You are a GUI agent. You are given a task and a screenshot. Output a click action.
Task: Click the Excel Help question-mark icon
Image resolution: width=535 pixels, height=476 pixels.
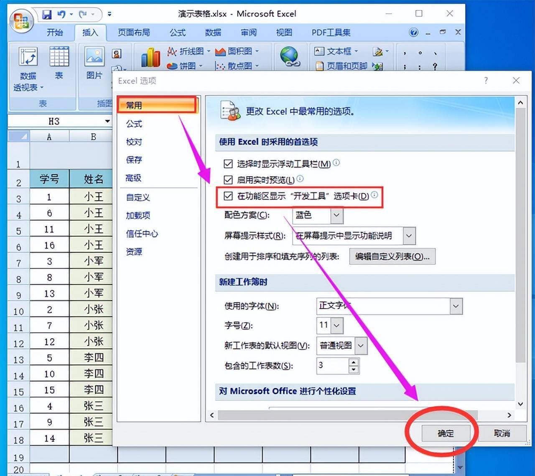tap(413, 32)
